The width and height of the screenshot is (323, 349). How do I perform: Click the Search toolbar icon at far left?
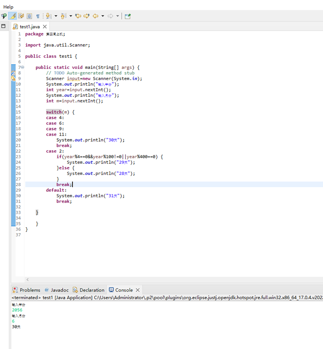[x=4, y=16]
